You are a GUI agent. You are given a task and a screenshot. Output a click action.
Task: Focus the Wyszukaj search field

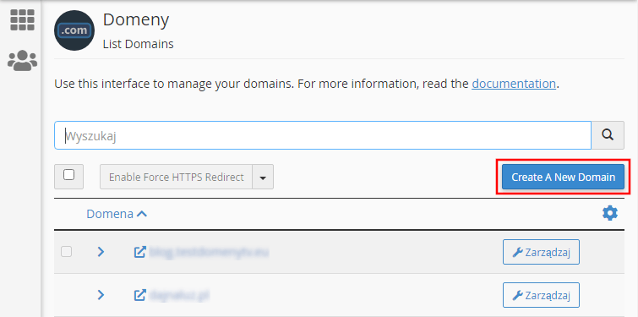[x=323, y=135]
